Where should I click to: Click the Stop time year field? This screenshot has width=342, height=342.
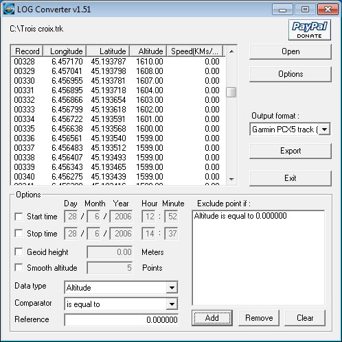[121, 234]
